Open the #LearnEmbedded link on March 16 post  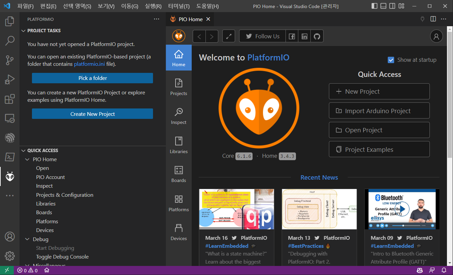pos(227,246)
